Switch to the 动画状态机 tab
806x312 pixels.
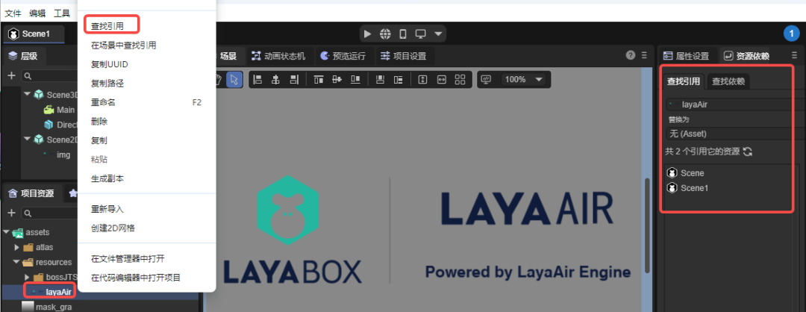(x=278, y=56)
